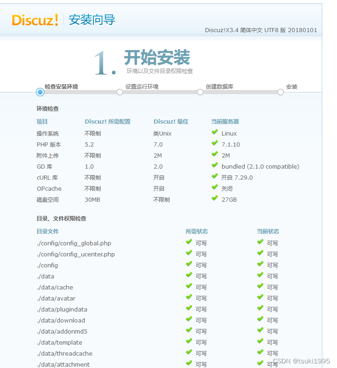Select the 检查安装环境 step marker
The width and height of the screenshot is (337, 368).
(40, 92)
